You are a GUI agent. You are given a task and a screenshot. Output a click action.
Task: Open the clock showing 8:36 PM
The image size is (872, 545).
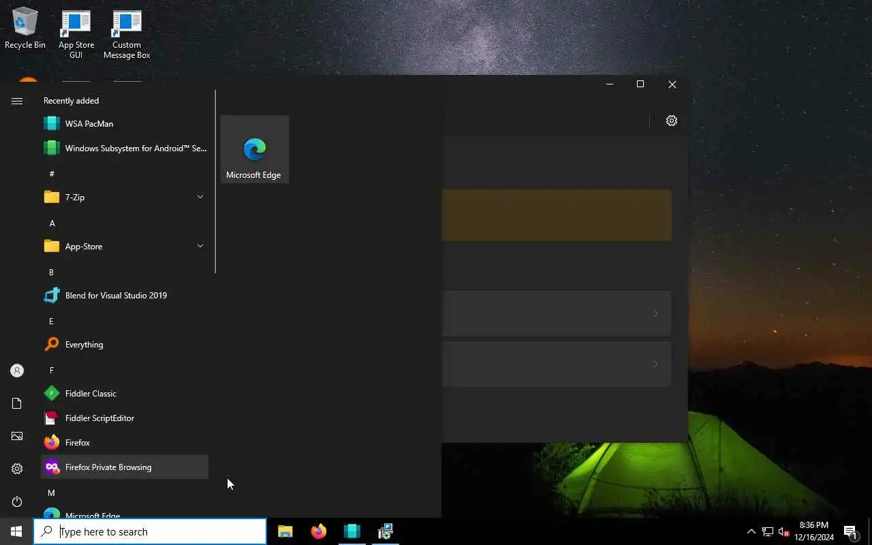click(x=814, y=531)
